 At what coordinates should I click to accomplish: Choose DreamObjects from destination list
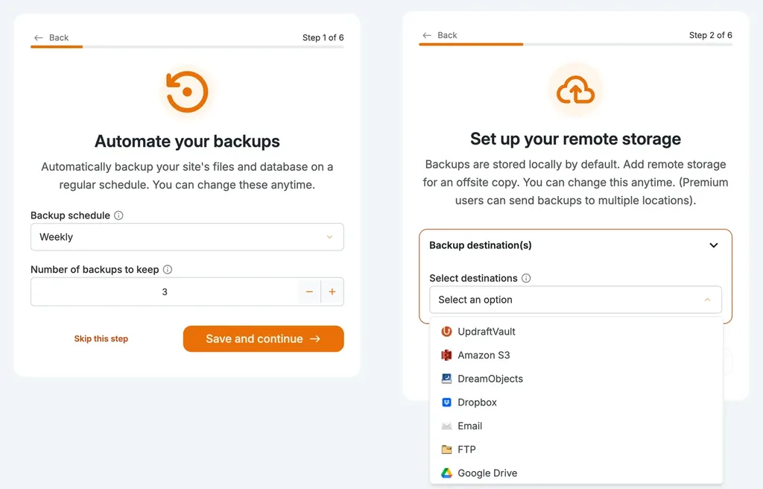577,379
